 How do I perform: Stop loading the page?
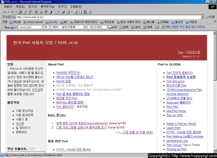click(x=20, y=12)
